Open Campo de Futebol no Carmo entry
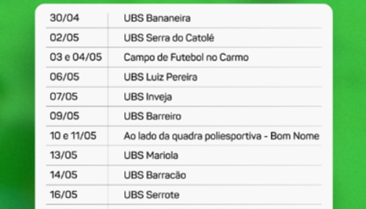Viewport: 366px width, 209px height. 186,57
